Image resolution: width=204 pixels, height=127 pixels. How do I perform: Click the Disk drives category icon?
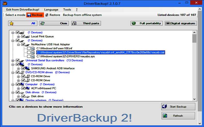[22, 92]
